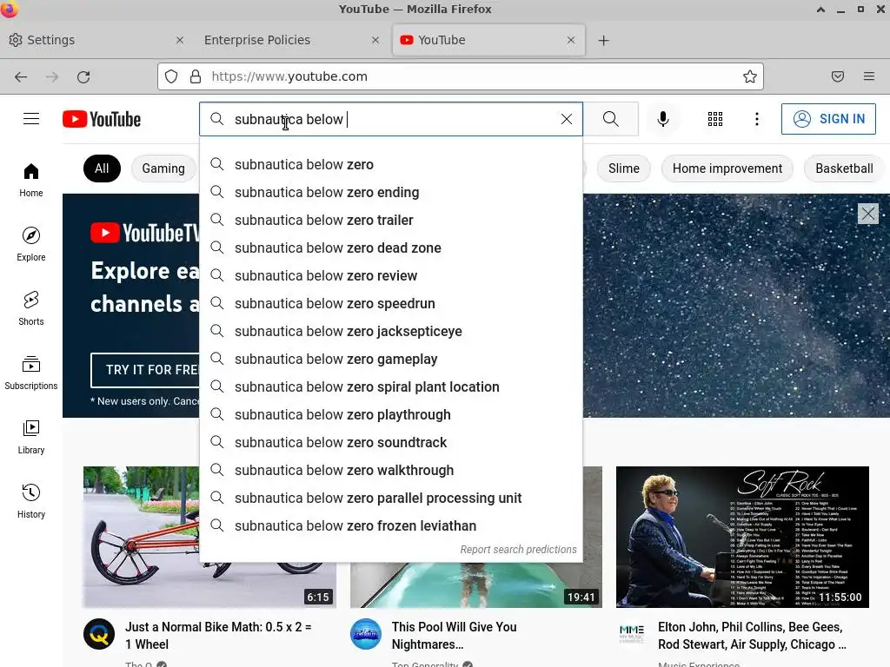This screenshot has height=667, width=890.
Task: Open History in the sidebar
Action: point(31,501)
